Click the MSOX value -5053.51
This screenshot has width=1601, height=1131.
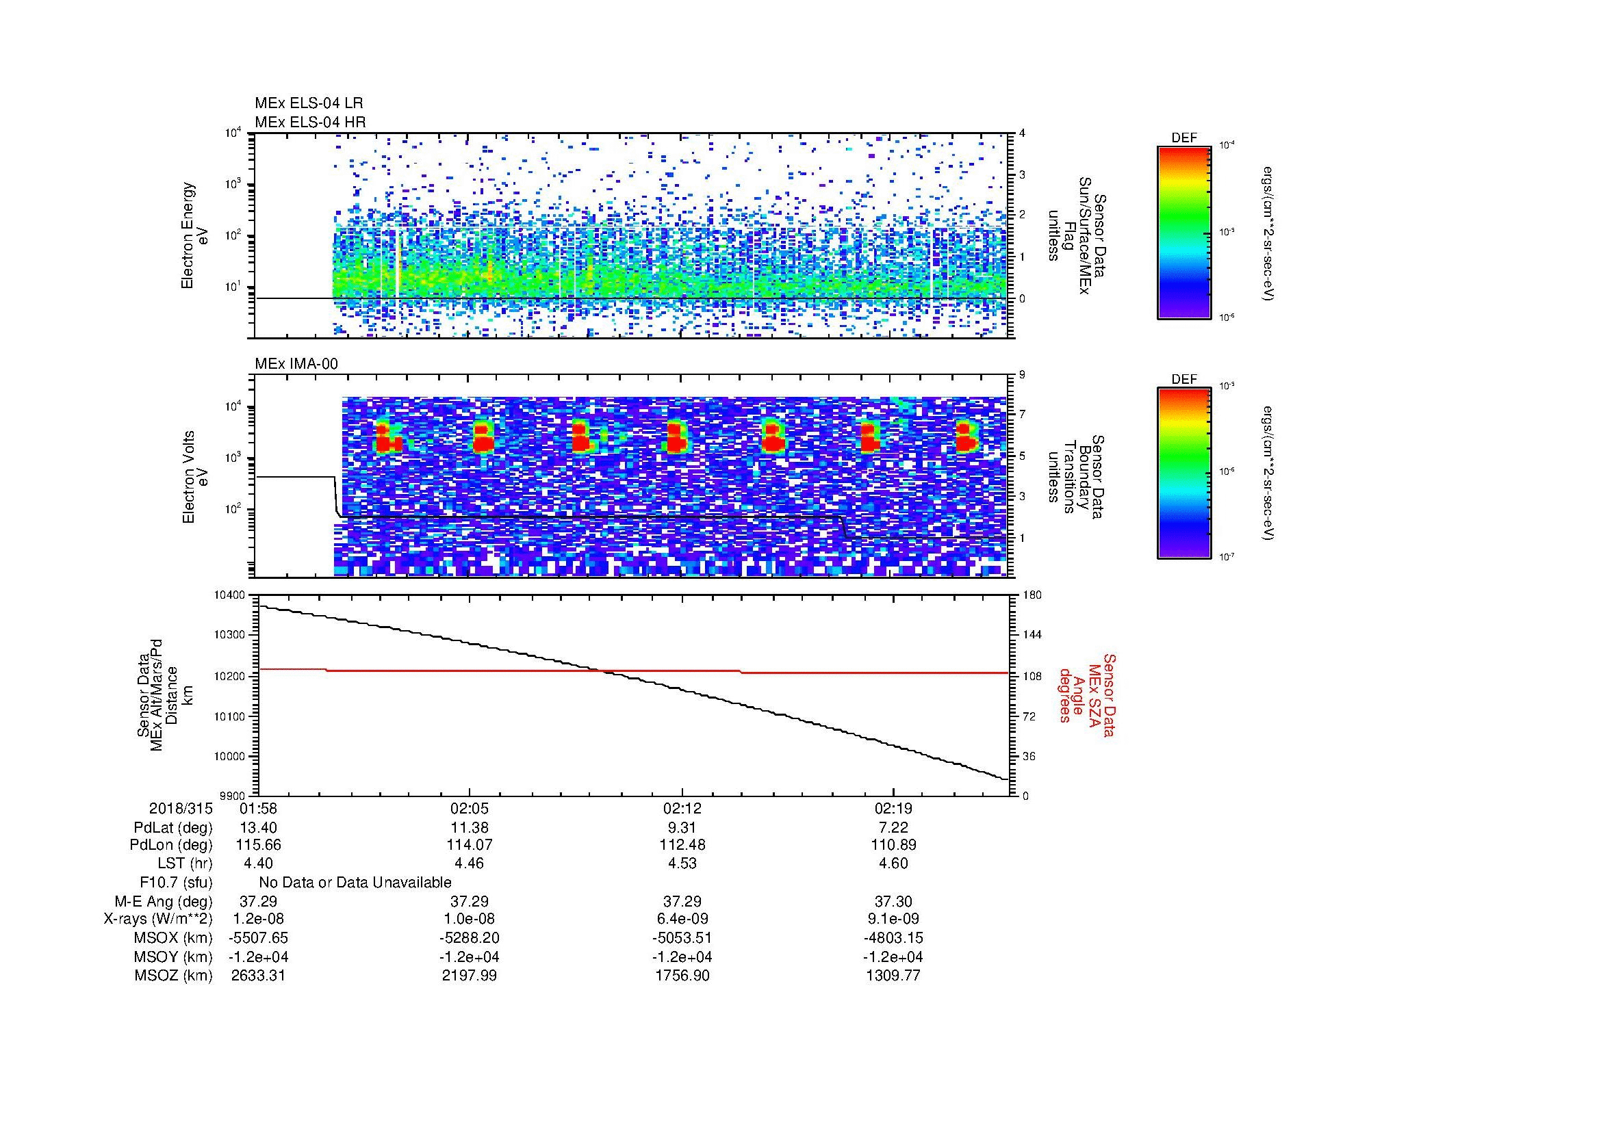[682, 938]
